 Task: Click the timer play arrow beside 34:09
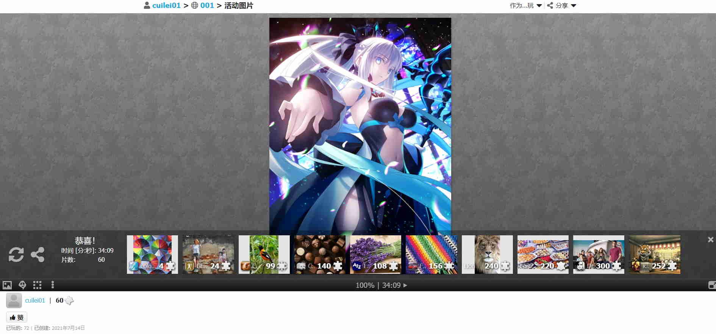point(405,285)
